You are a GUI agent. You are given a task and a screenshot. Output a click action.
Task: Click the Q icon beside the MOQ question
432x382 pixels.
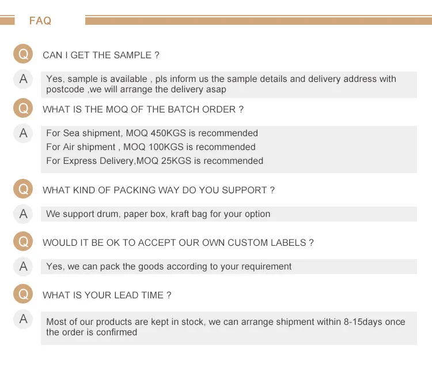coord(23,108)
